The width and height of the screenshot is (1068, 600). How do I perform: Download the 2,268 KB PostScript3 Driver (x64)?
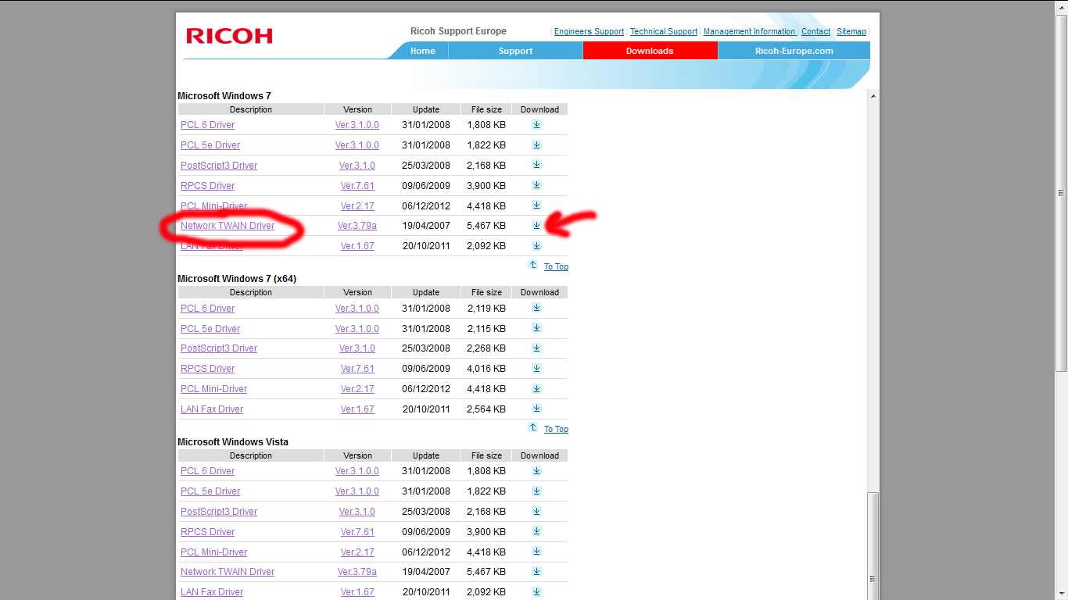(536, 348)
